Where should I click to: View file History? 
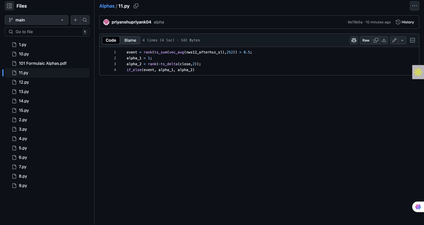(x=405, y=22)
